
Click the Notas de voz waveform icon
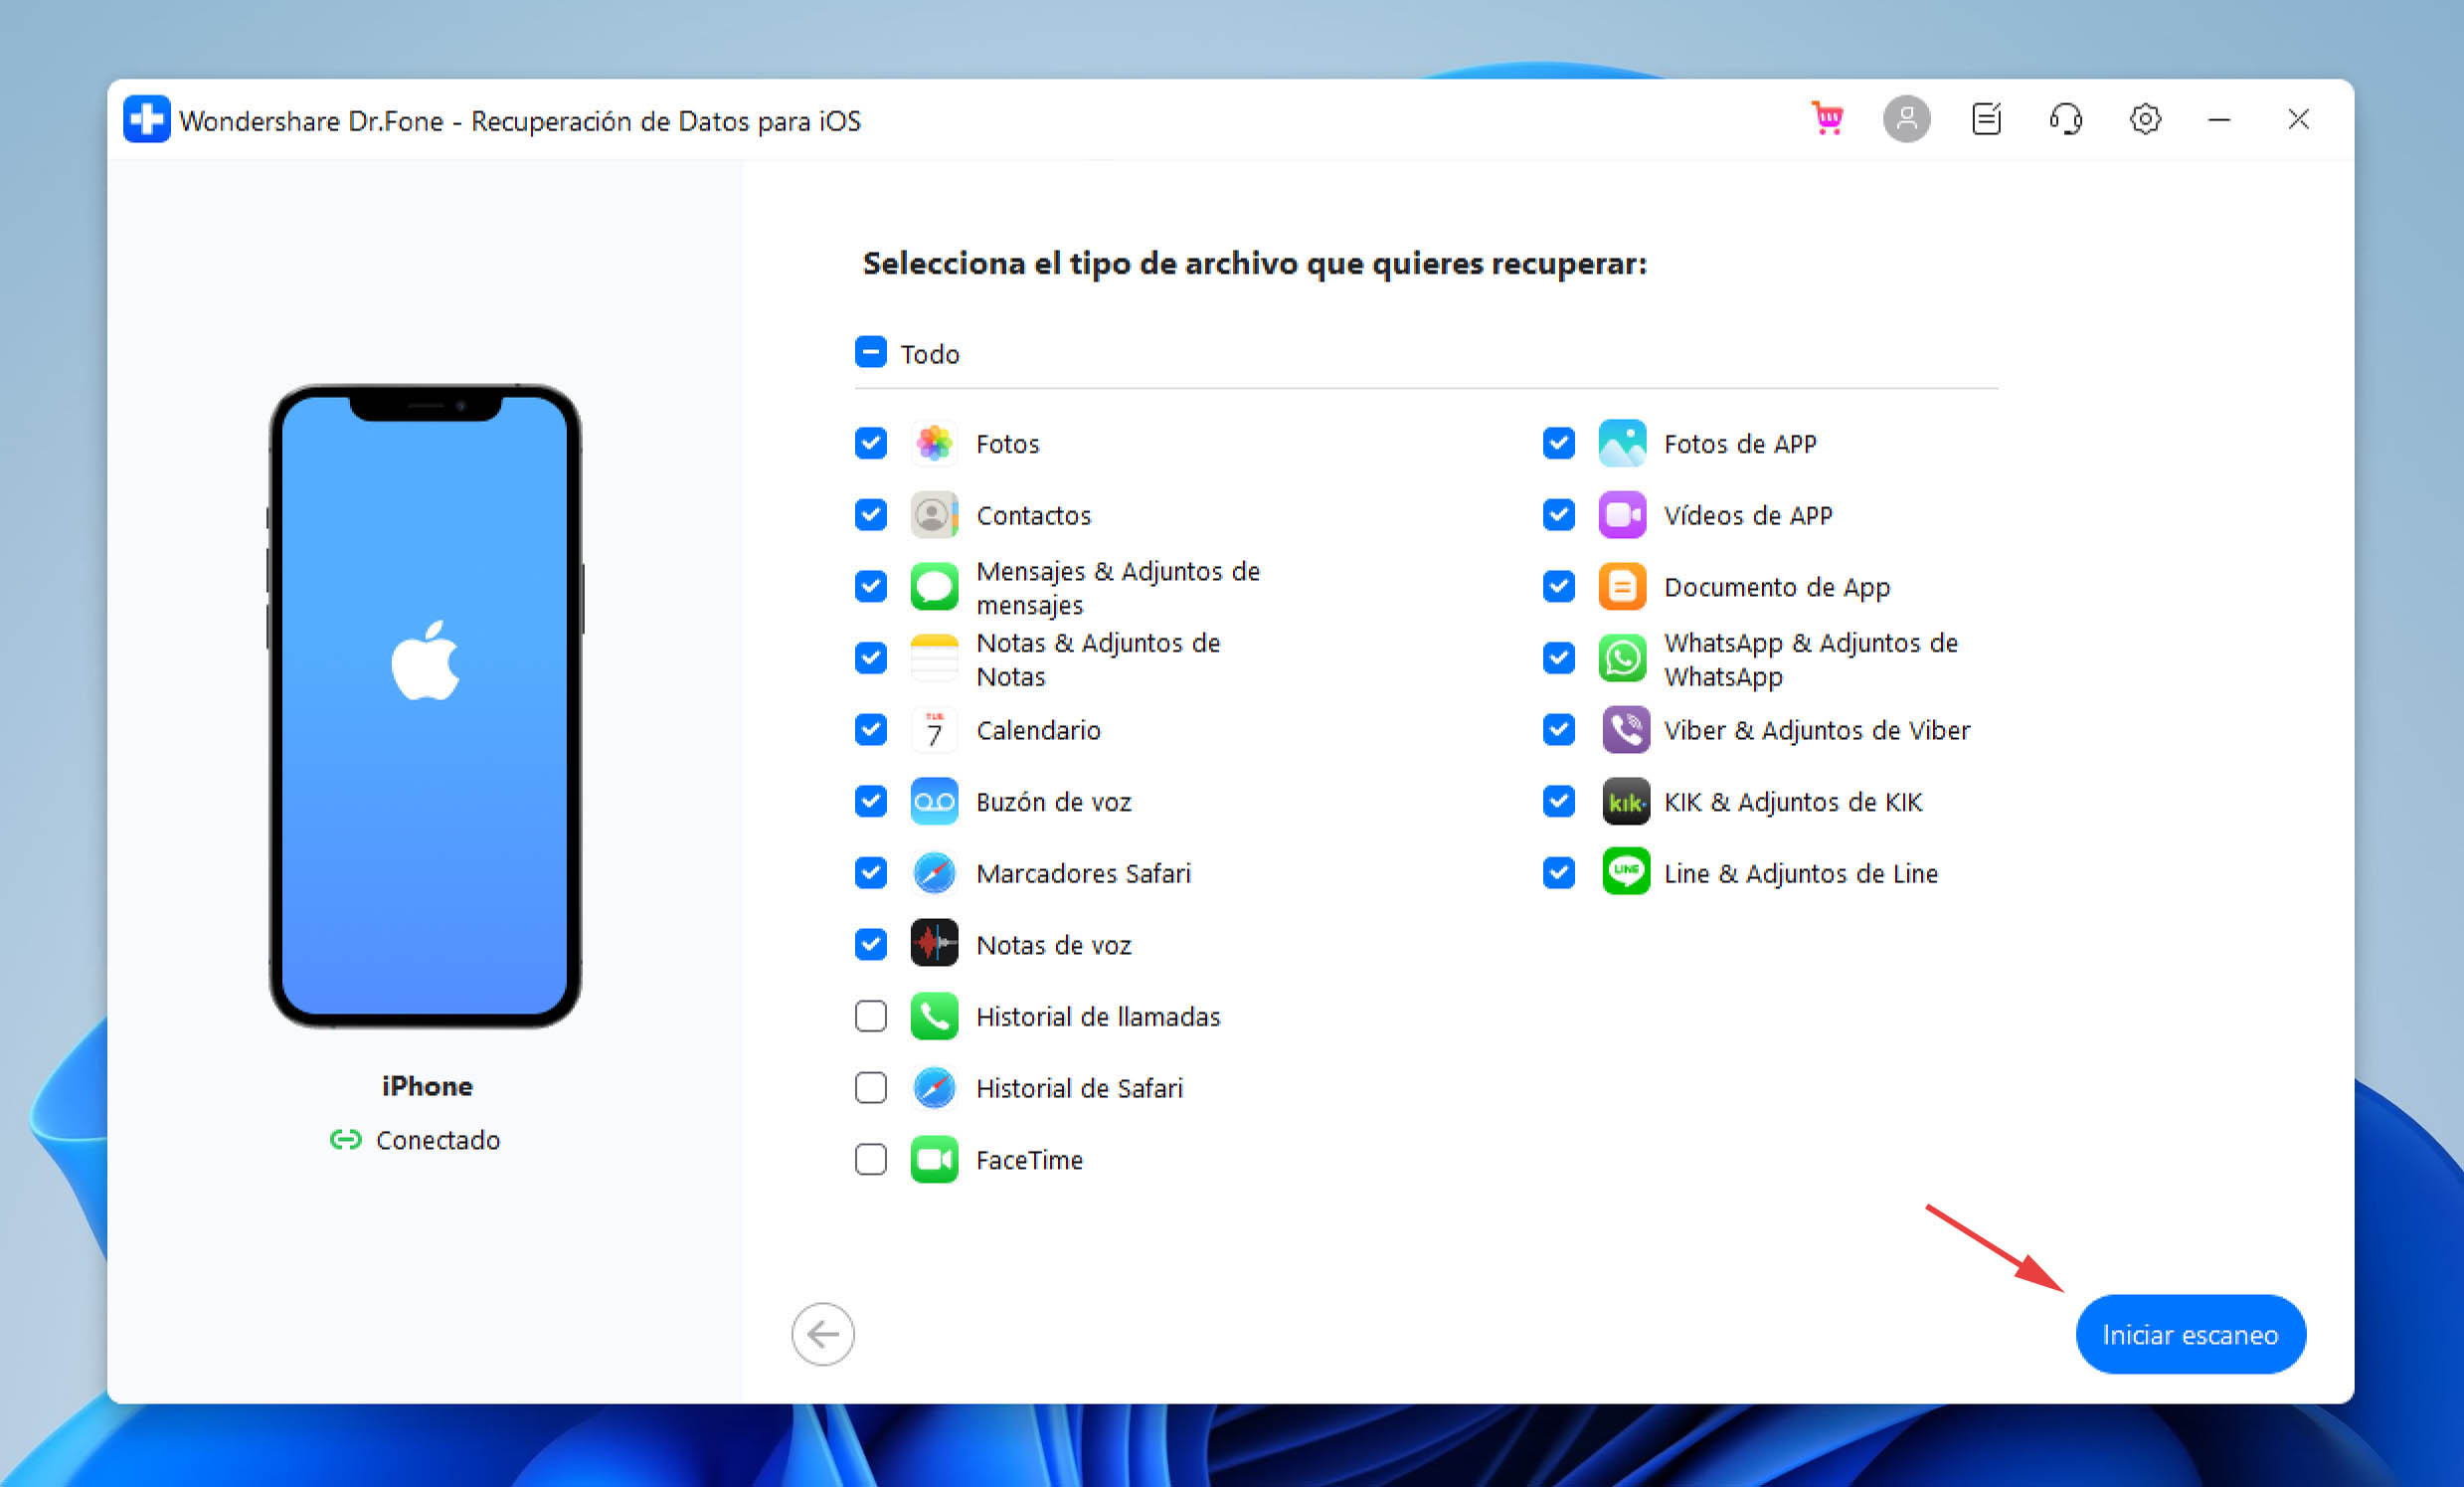[x=934, y=944]
